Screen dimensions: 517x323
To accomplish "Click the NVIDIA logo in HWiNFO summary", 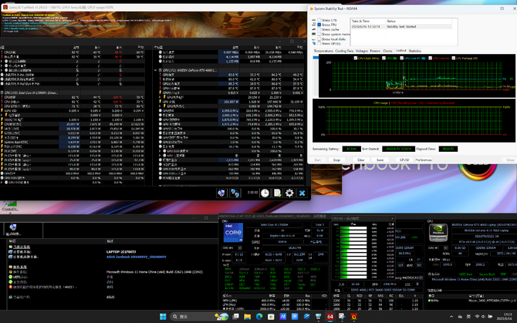I will tap(438, 233).
